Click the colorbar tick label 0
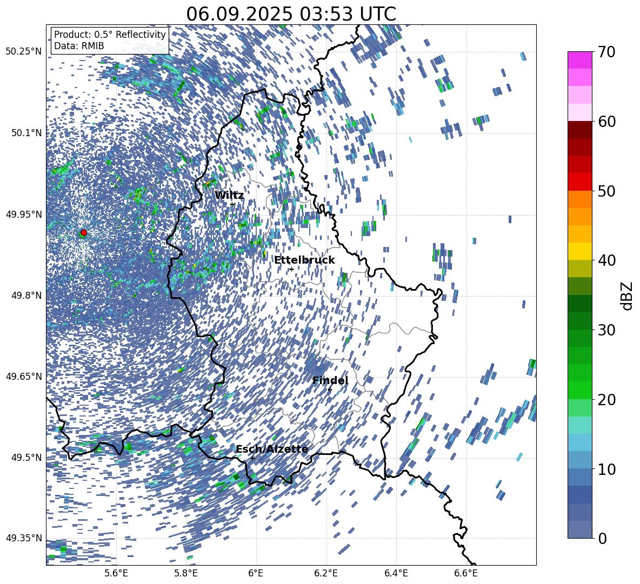 point(602,538)
